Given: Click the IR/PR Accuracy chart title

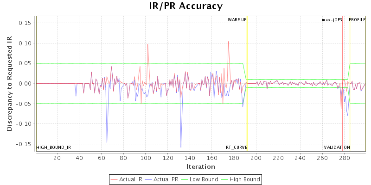Looking at the screenshot, I should click(185, 6).
